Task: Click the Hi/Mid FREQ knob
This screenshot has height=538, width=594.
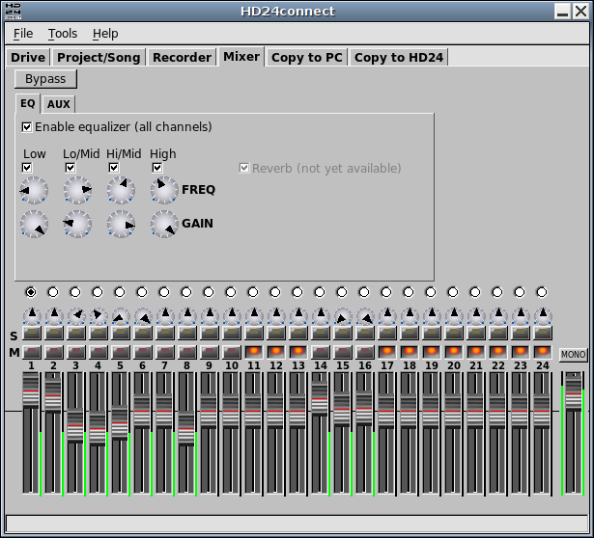Action: (x=121, y=190)
